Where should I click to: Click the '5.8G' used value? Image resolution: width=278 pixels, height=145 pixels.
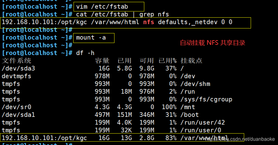(124, 69)
